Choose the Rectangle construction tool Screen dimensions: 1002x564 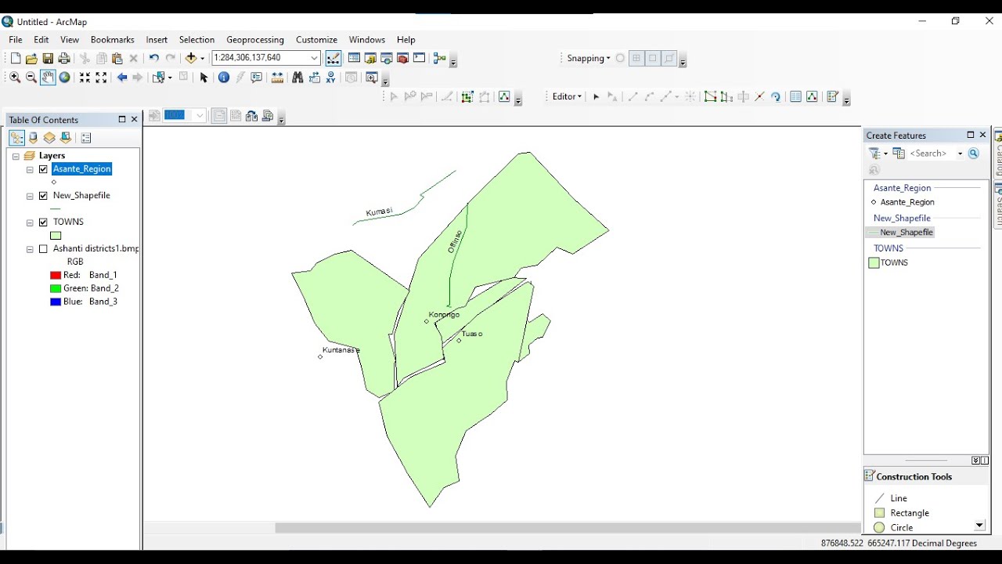click(901, 513)
